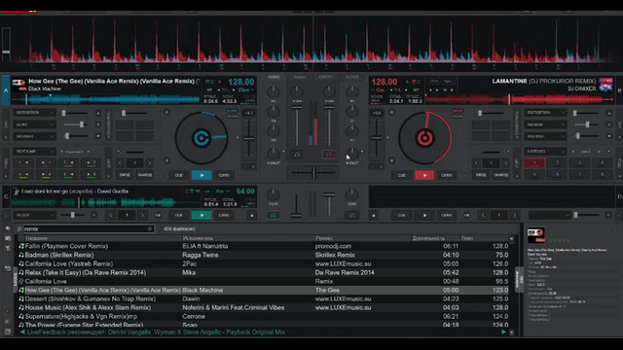Decrease loop size on deck C

111,215
